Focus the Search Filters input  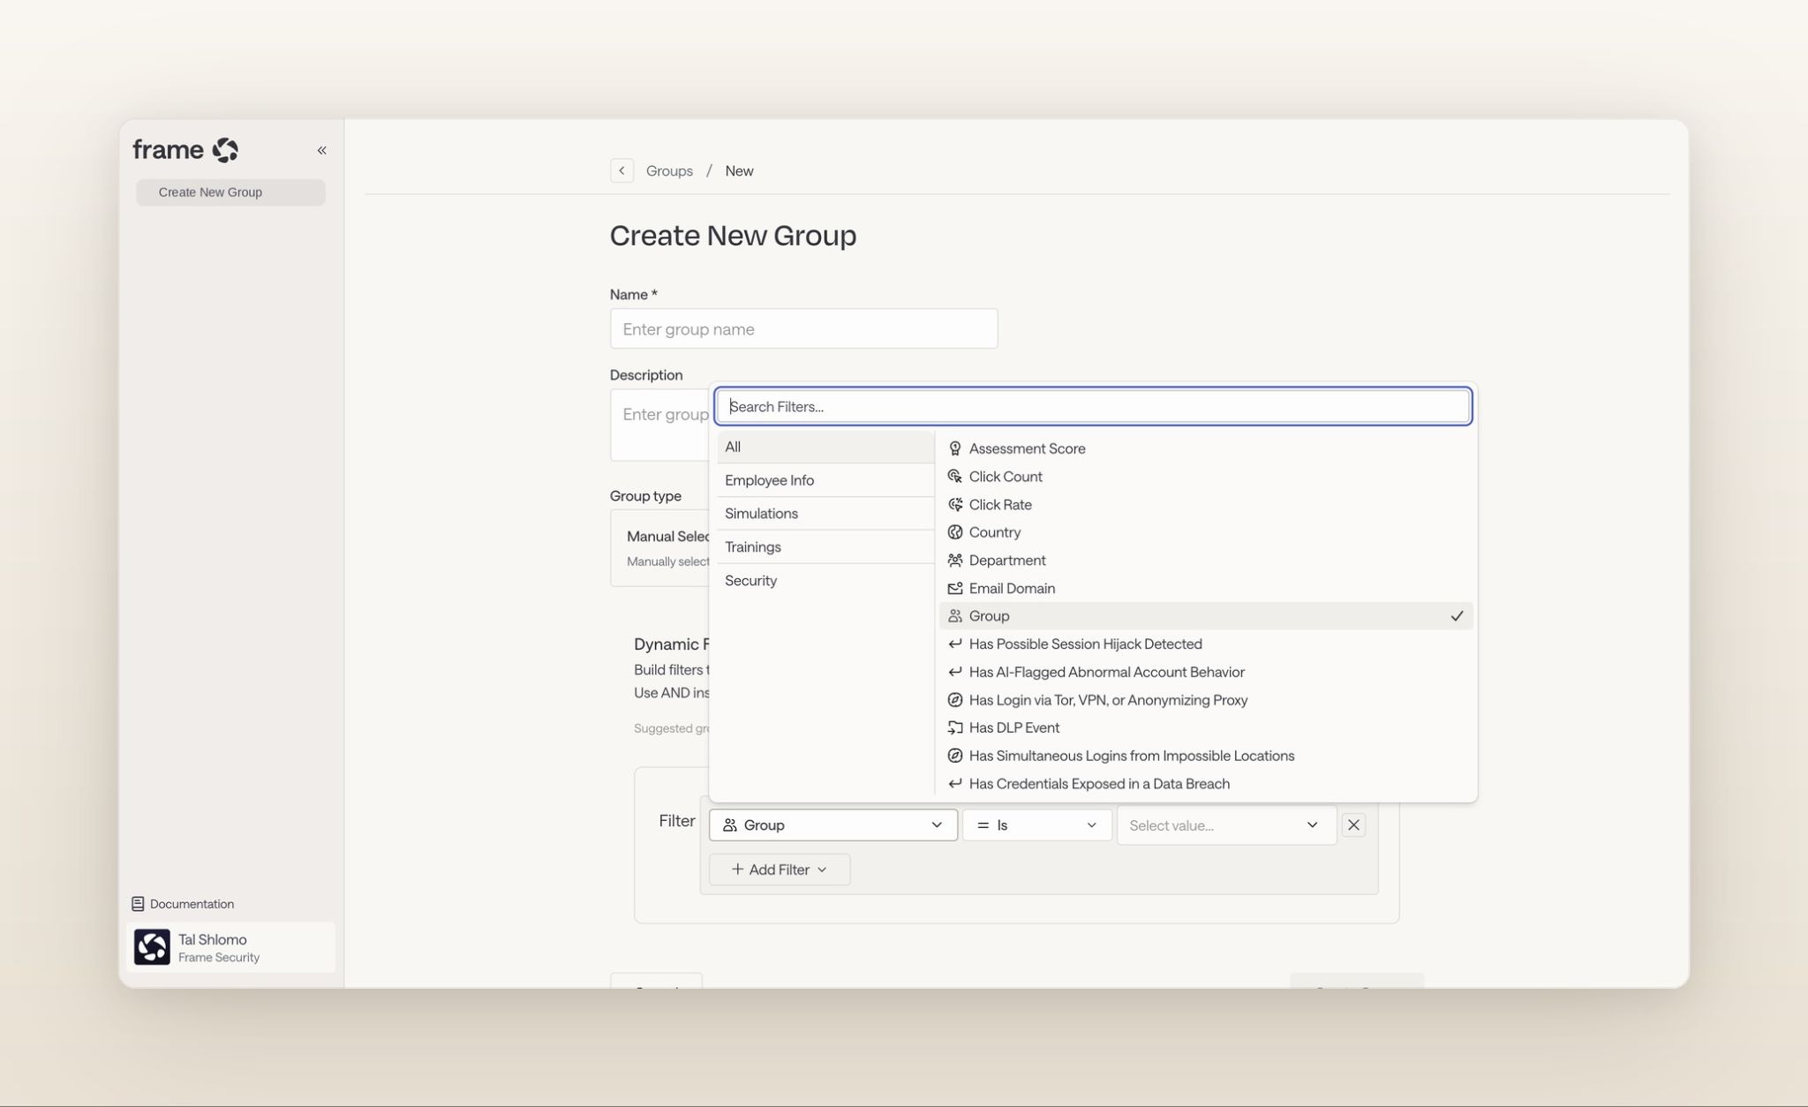pos(1093,406)
